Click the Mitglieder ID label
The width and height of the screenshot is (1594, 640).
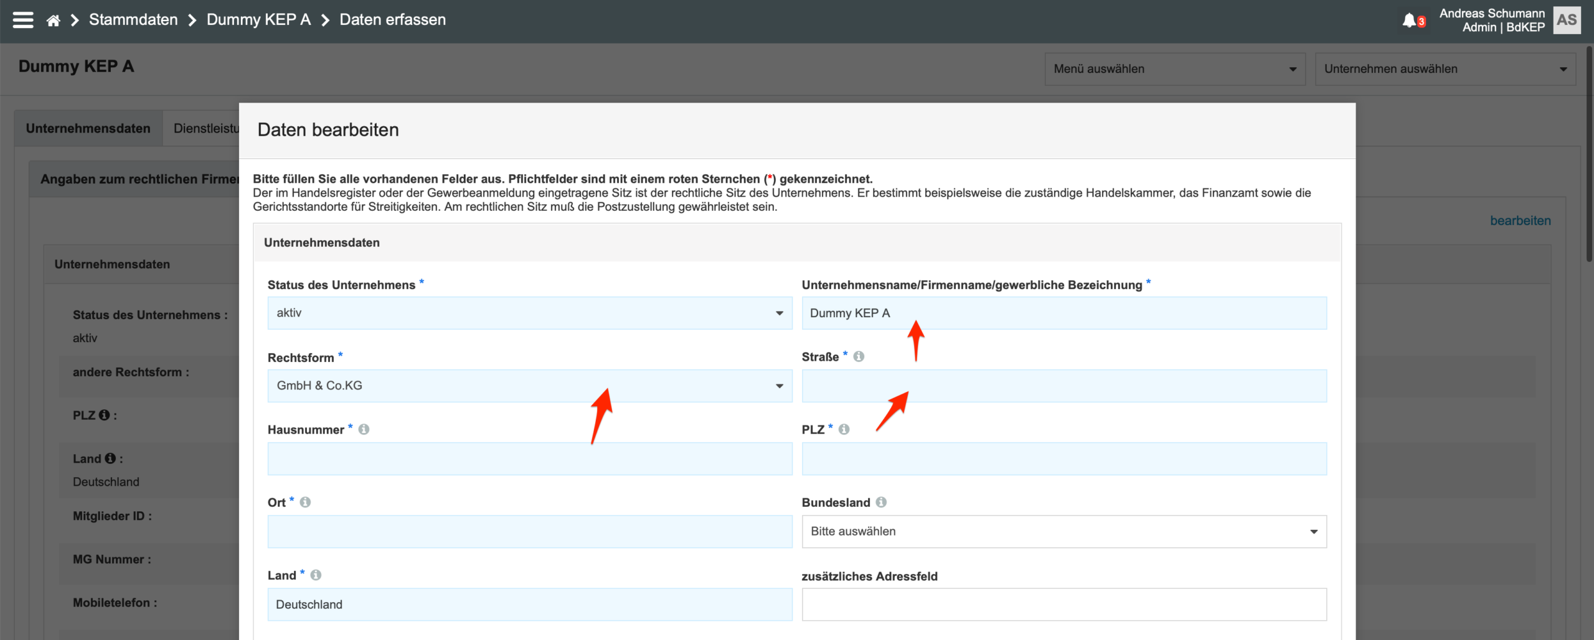[x=112, y=516]
